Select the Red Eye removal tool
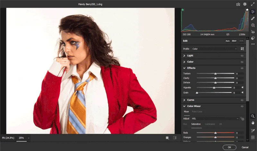 (x=253, y=31)
